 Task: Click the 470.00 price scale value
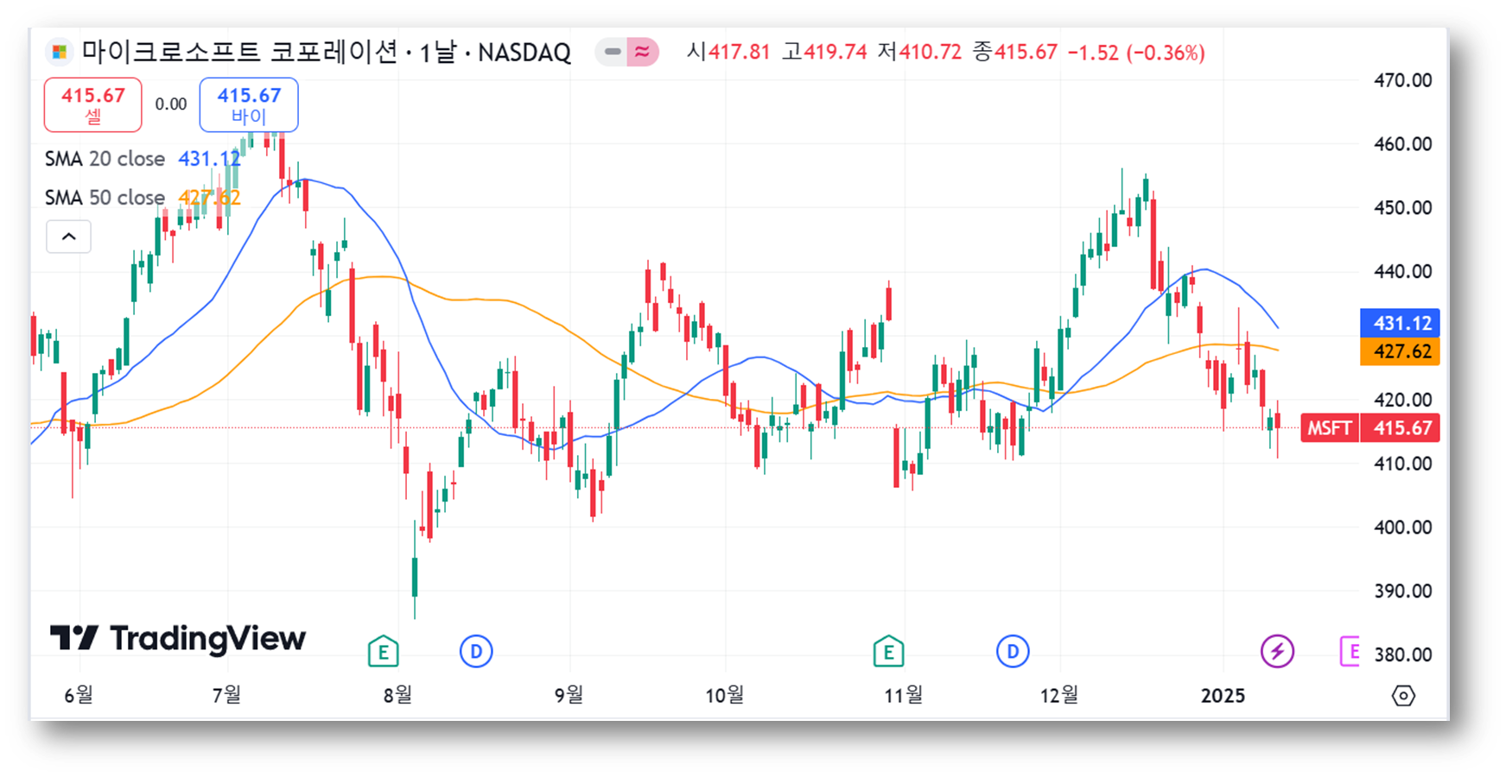[1403, 80]
